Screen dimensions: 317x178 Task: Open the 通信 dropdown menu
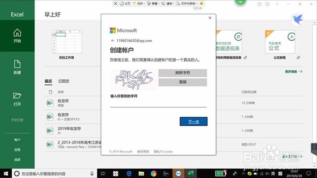[168, 4]
